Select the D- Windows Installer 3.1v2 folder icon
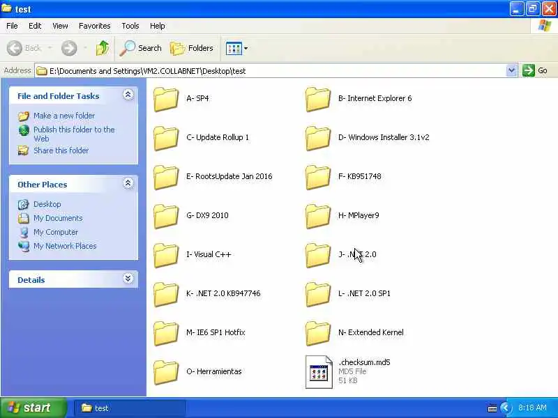The image size is (558, 418). (318, 138)
